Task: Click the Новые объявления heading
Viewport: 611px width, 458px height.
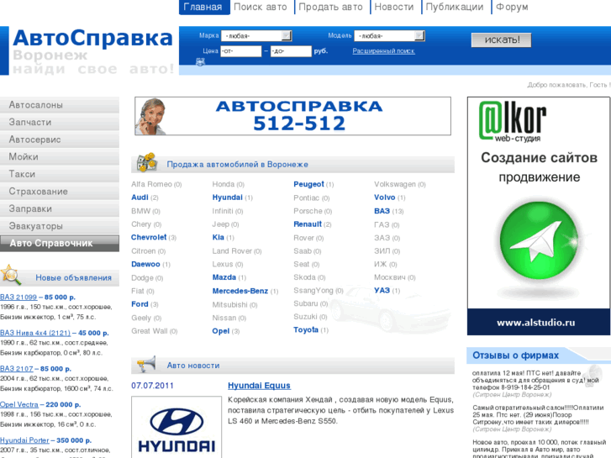Action: [x=74, y=278]
